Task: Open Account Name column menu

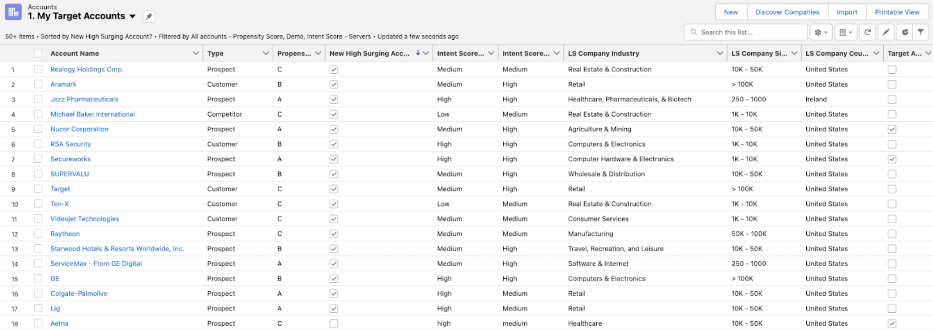Action: tap(196, 53)
